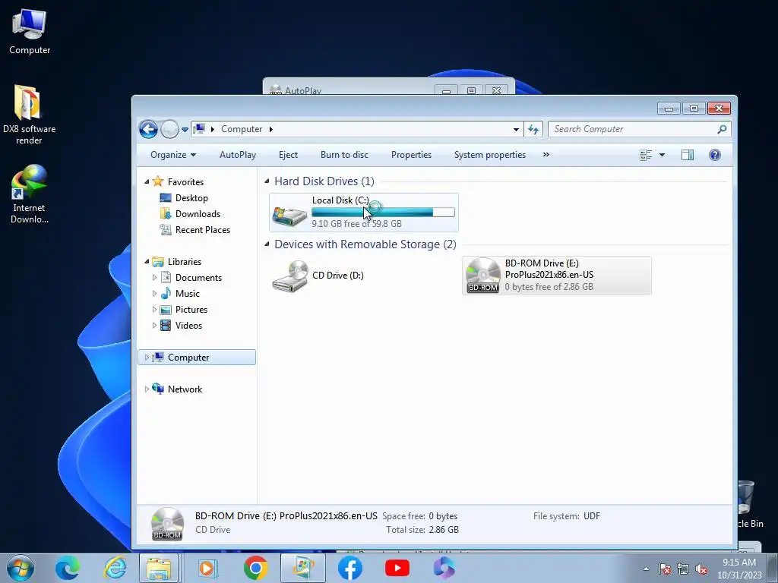Click Computer in the address bar path
The image size is (778, 583).
pyautogui.click(x=242, y=129)
